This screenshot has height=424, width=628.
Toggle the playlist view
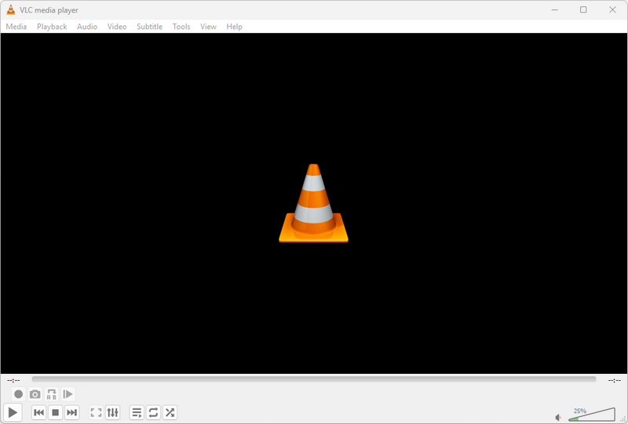point(137,412)
